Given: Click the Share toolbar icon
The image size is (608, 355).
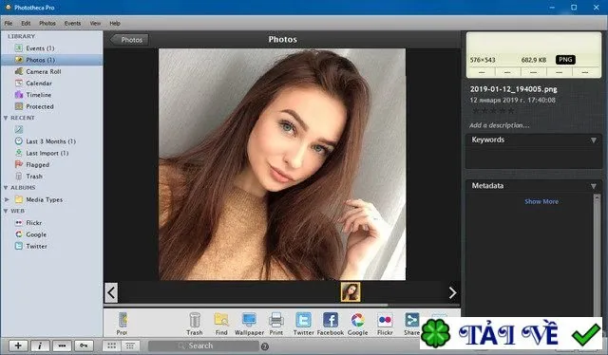Looking at the screenshot, I should tap(411, 324).
